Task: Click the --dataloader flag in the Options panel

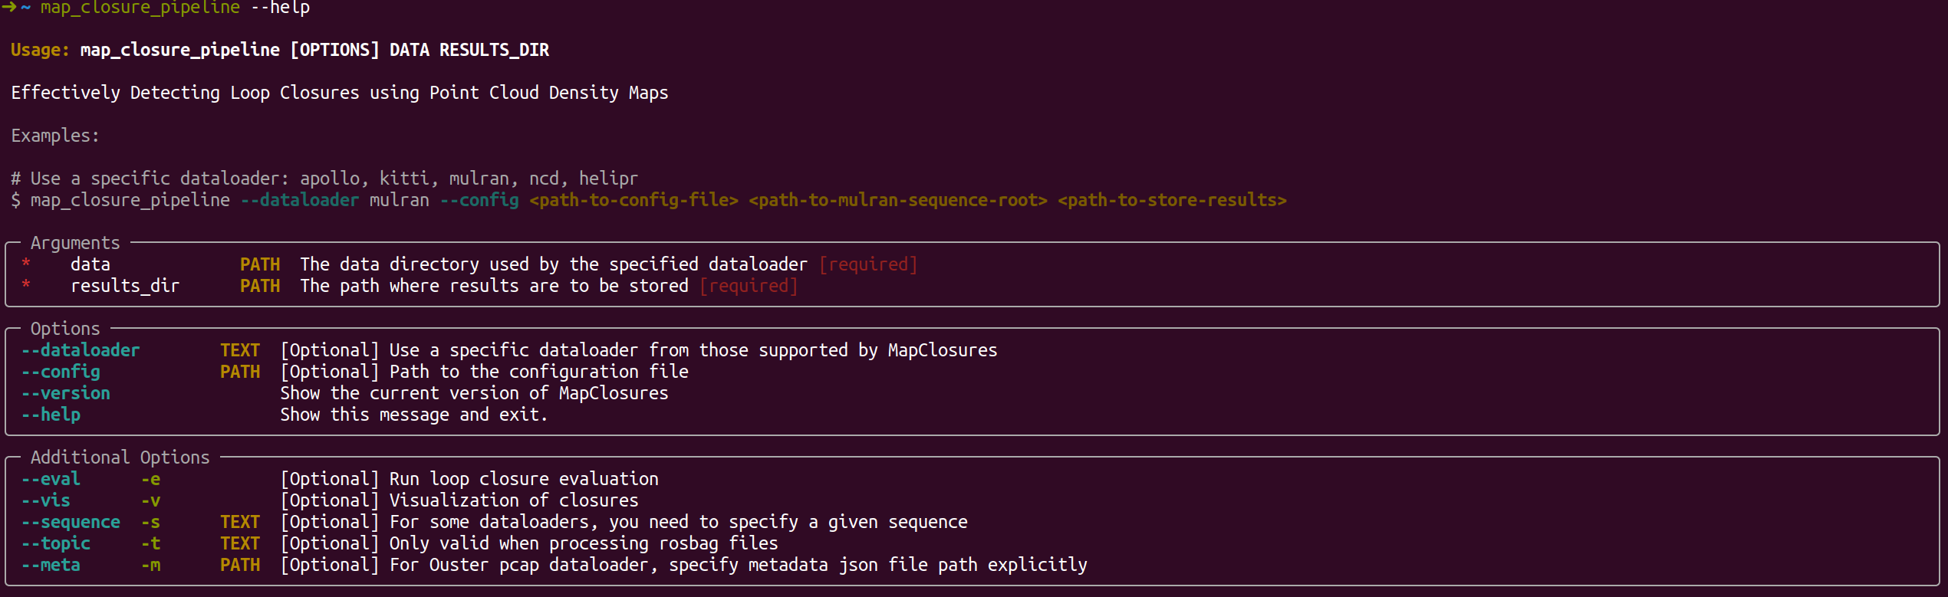Action: pos(81,350)
